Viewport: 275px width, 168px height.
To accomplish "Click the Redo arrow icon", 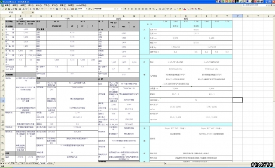I will (x=51, y=9).
